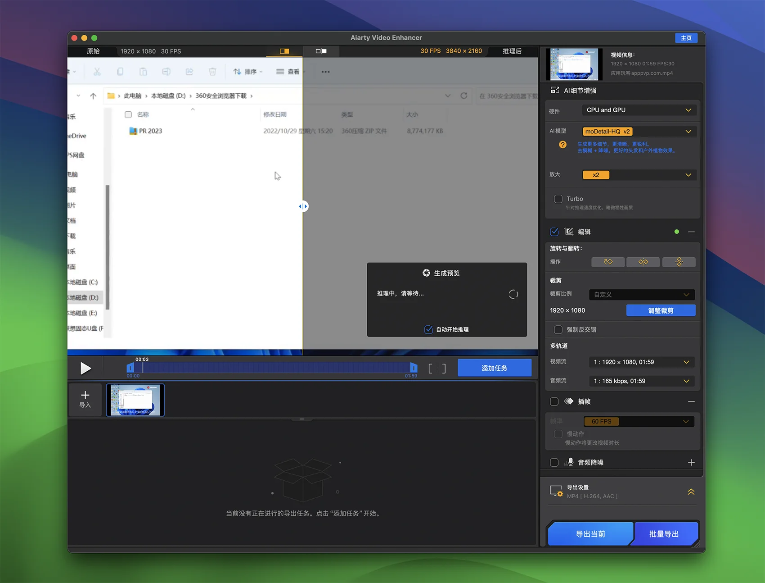The image size is (765, 583).
Task: Open the x2 upscale dropdown
Action: click(x=639, y=175)
